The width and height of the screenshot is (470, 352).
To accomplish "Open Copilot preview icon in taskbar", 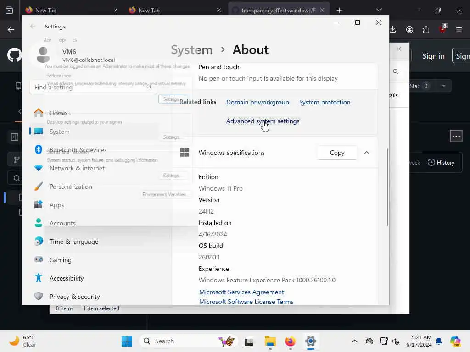I will point(456,341).
